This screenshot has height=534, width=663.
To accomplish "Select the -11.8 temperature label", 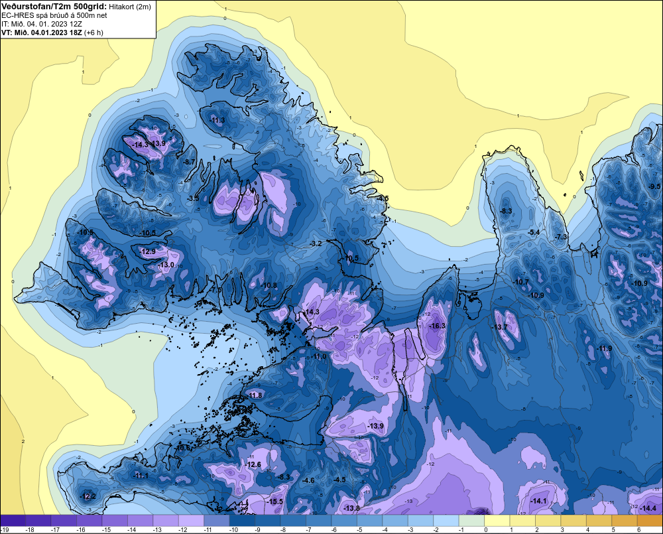I will [255, 395].
